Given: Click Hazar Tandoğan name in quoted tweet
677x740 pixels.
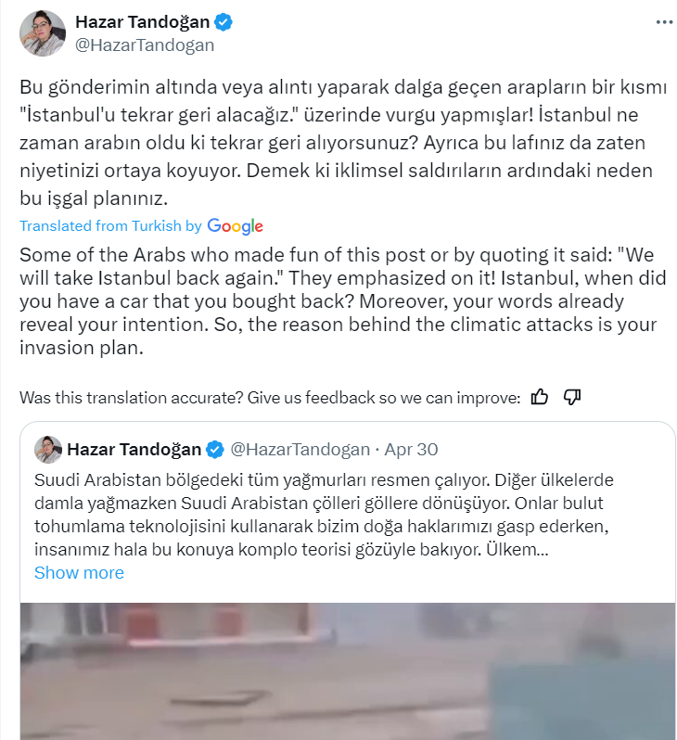Looking at the screenshot, I should pos(134,449).
